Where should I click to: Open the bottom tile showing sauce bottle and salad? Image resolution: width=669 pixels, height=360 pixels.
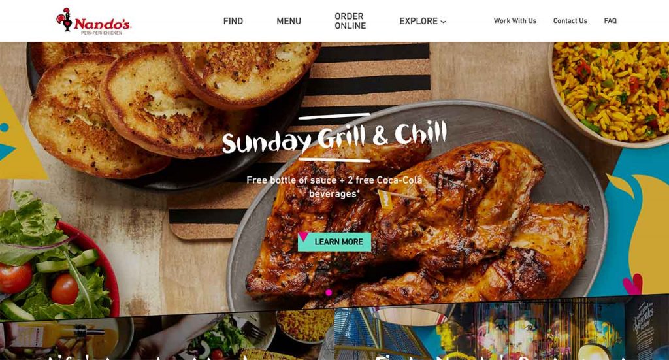pyautogui.click(x=167, y=338)
